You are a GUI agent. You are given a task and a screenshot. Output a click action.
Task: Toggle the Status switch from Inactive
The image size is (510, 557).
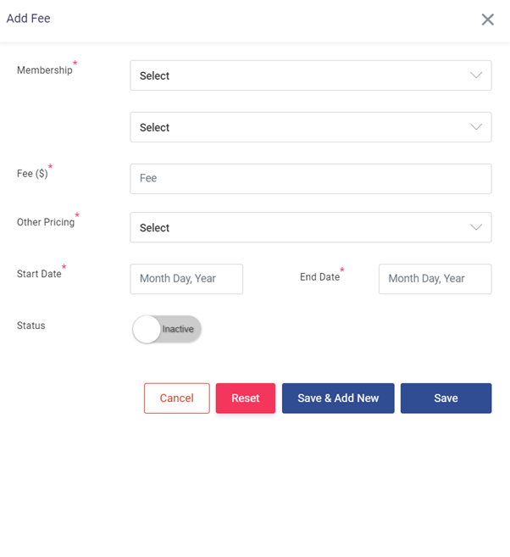[x=167, y=329]
